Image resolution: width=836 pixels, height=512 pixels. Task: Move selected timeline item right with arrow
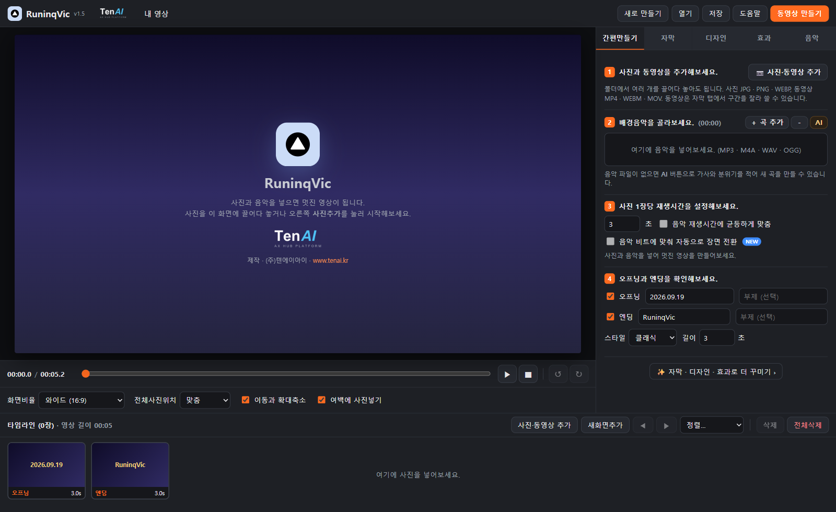[666, 425]
